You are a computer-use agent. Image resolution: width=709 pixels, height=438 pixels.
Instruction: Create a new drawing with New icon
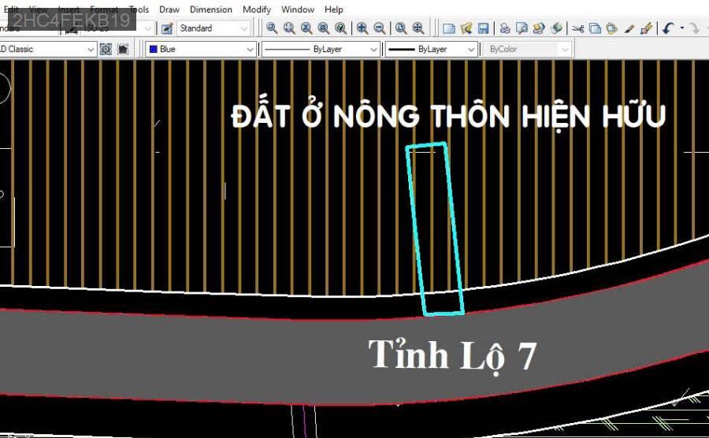click(x=448, y=28)
